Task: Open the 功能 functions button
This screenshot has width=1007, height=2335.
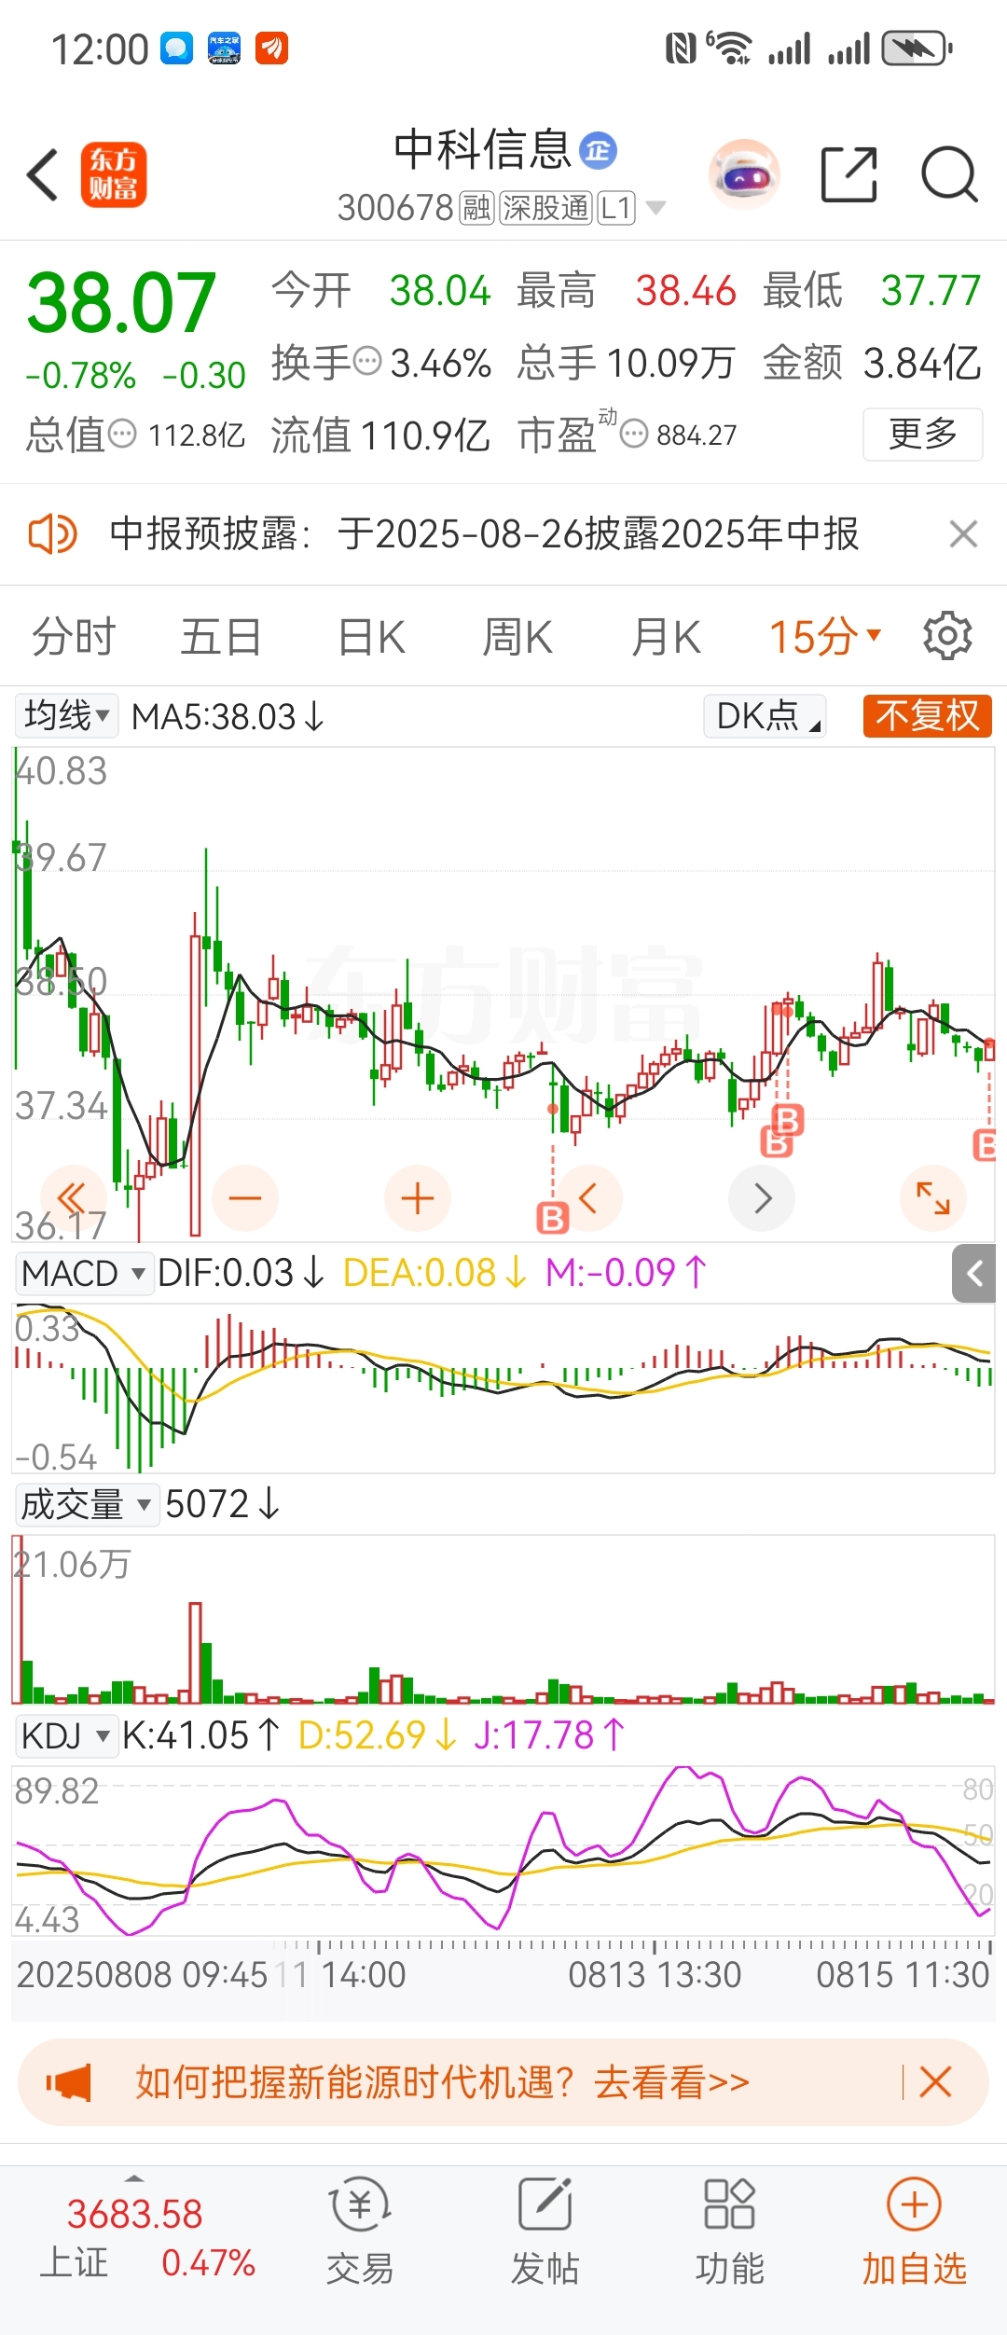Action: pyautogui.click(x=729, y=2231)
